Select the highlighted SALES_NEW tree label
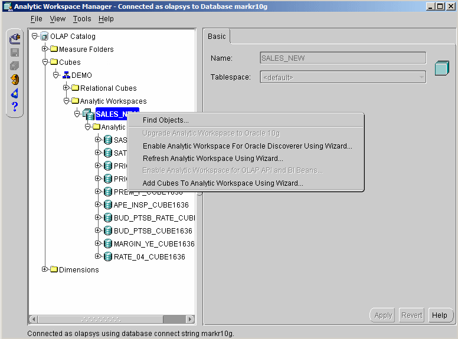Screen dimensions: 458x339 coord(117,114)
